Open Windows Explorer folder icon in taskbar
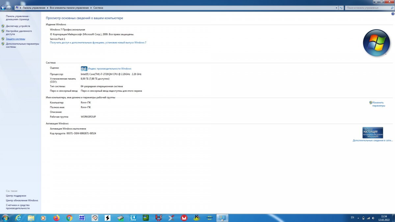 [31, 218]
